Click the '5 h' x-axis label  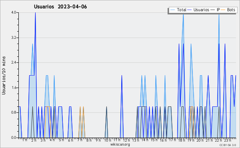[x=61, y=140]
